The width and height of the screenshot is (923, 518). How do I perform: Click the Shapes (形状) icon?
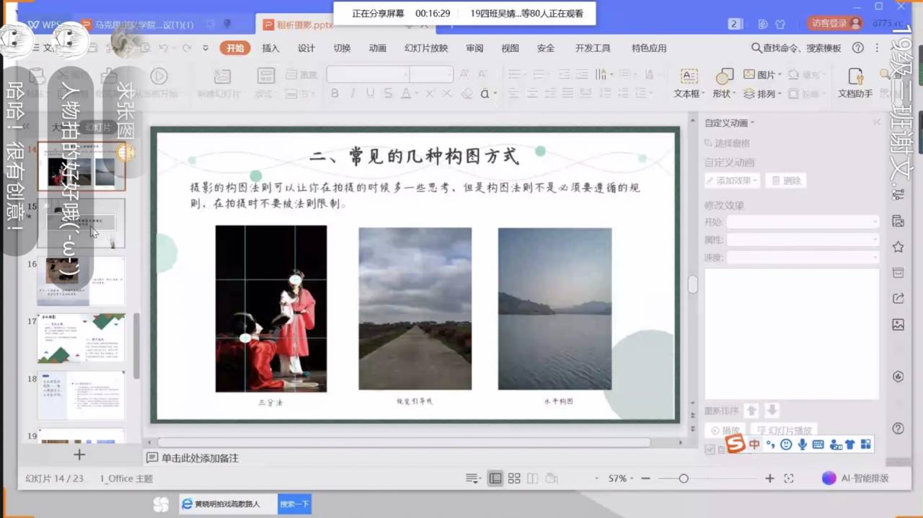(723, 76)
